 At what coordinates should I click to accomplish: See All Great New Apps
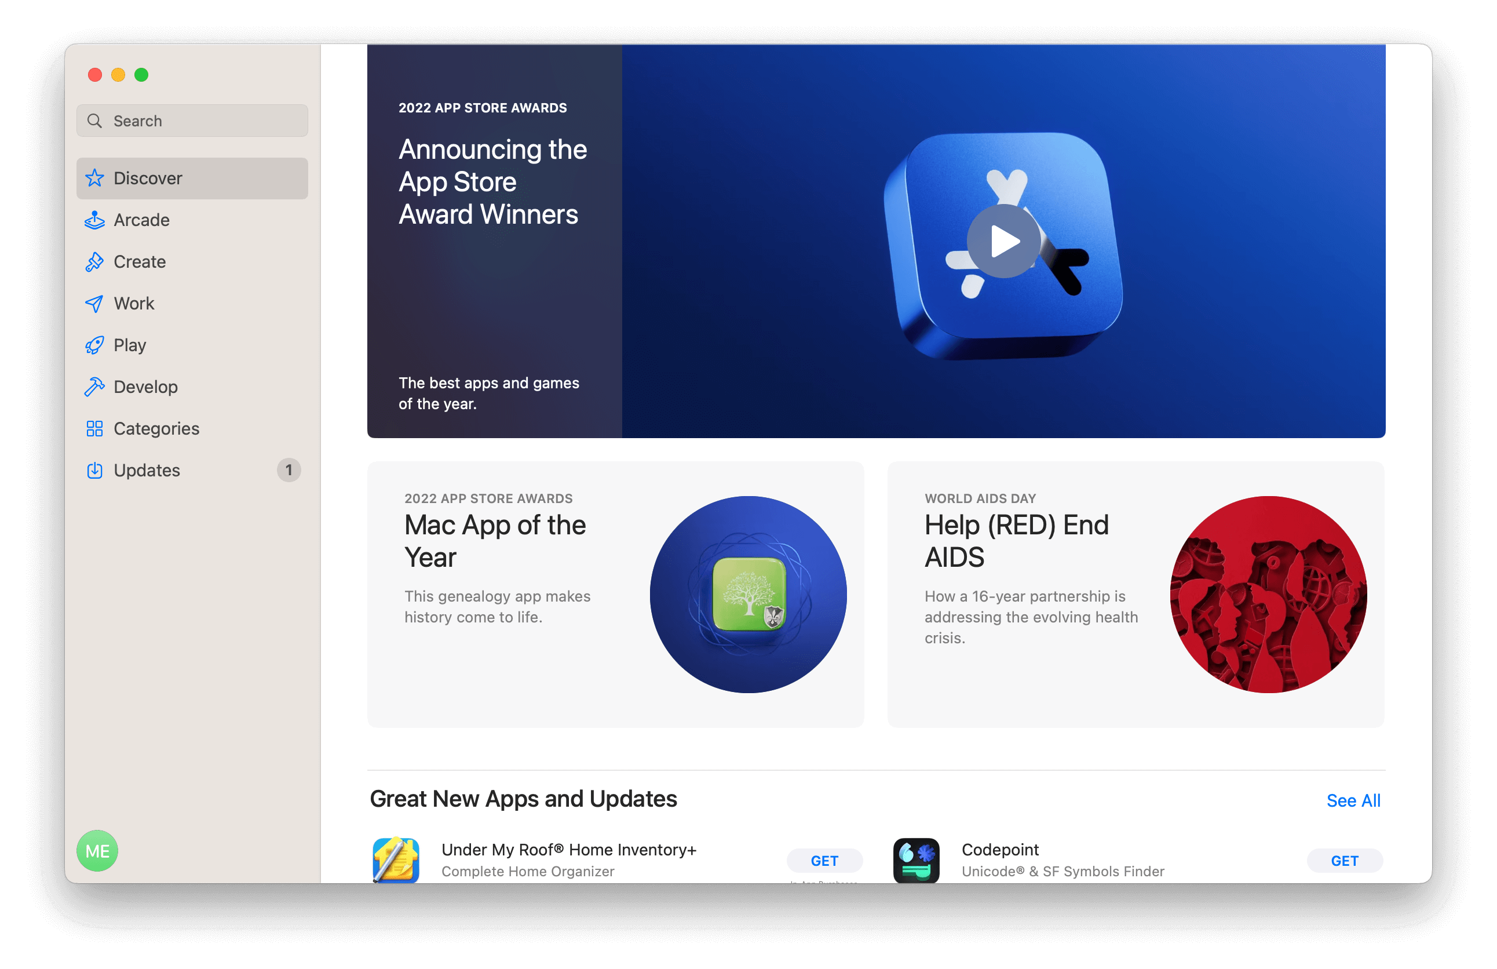pos(1353,800)
